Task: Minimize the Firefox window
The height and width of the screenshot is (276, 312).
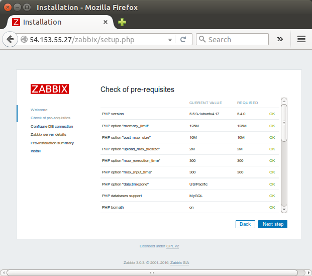Action: click(x=17, y=8)
